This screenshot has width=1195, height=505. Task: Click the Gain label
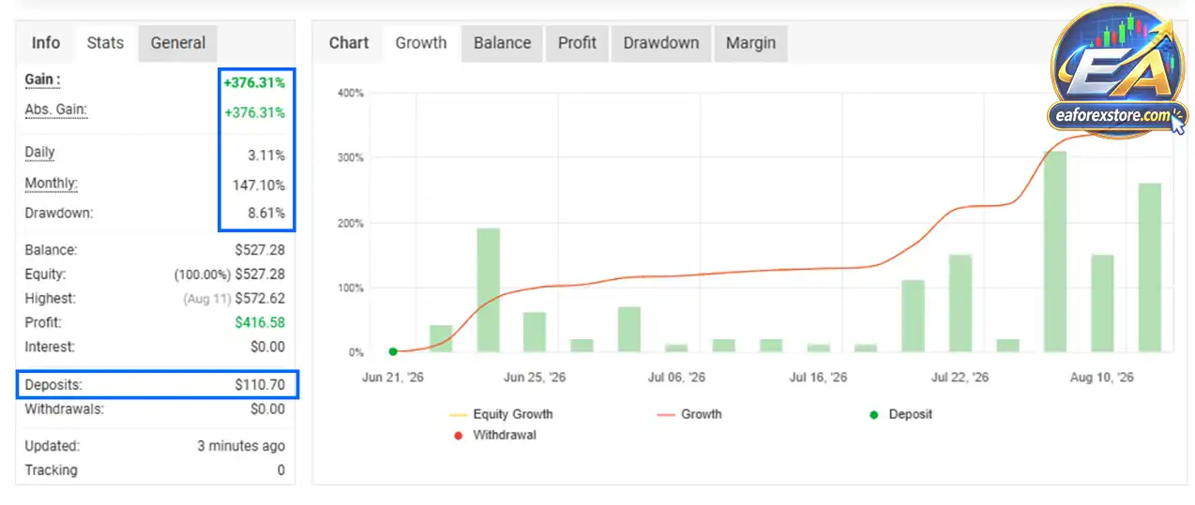tap(42, 80)
